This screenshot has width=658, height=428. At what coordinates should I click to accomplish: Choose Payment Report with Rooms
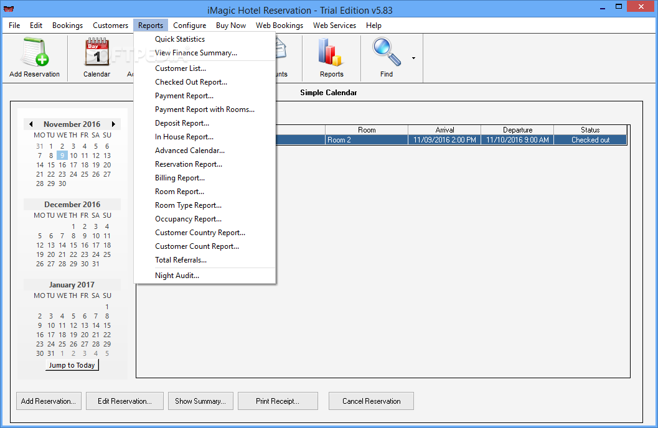point(205,109)
